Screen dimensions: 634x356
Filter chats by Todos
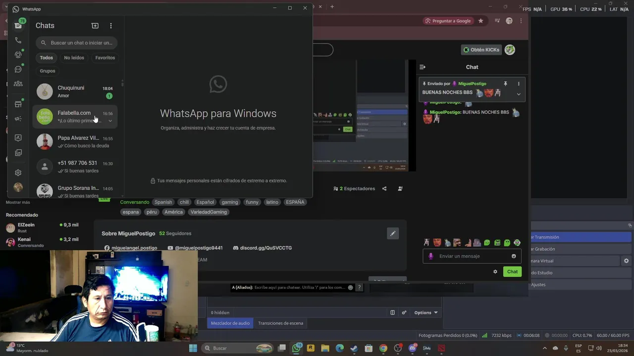click(x=47, y=58)
